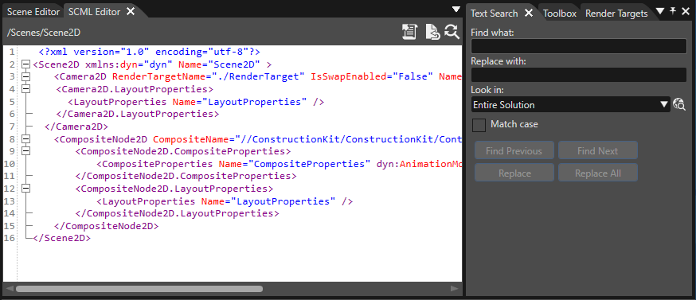Click the /Scenes/Scene2D path label
Screen dimensions: 696x300
(x=44, y=33)
